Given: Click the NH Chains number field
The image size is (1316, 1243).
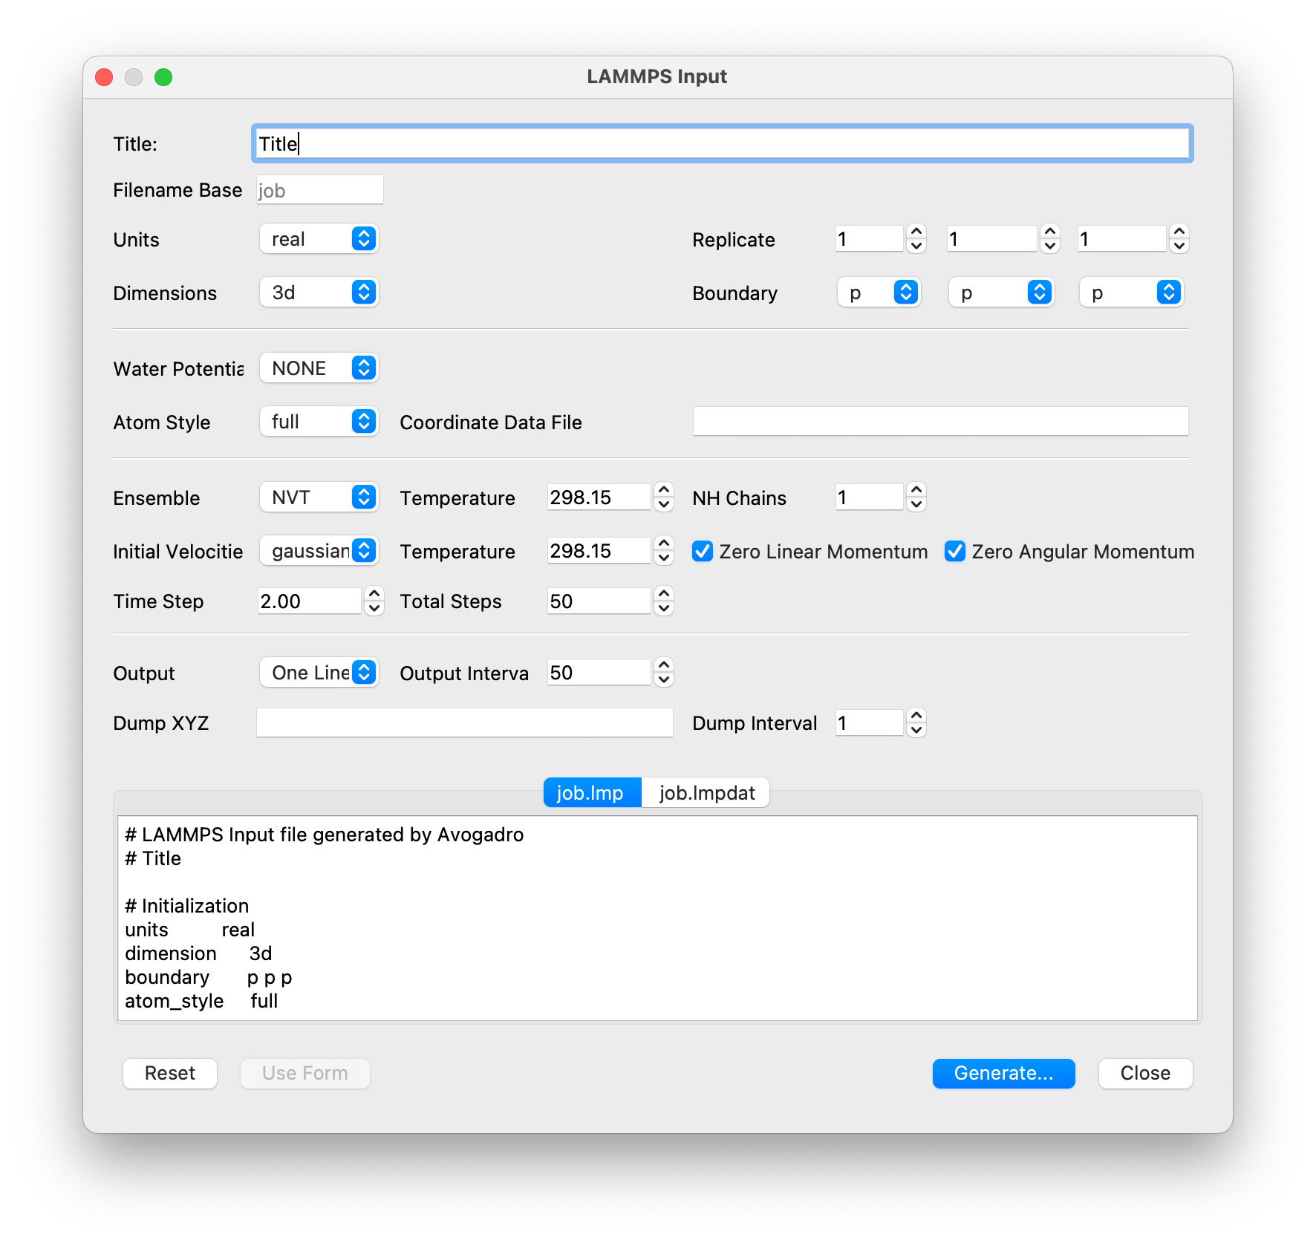Looking at the screenshot, I should [x=870, y=497].
